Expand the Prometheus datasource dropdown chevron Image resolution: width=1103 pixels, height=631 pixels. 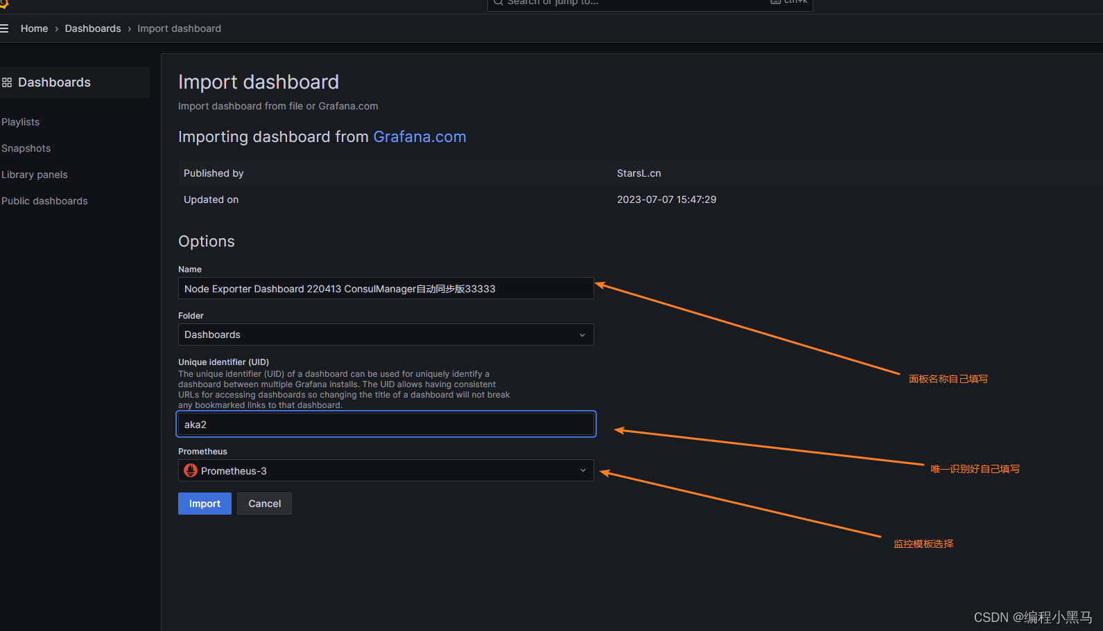pyautogui.click(x=582, y=470)
